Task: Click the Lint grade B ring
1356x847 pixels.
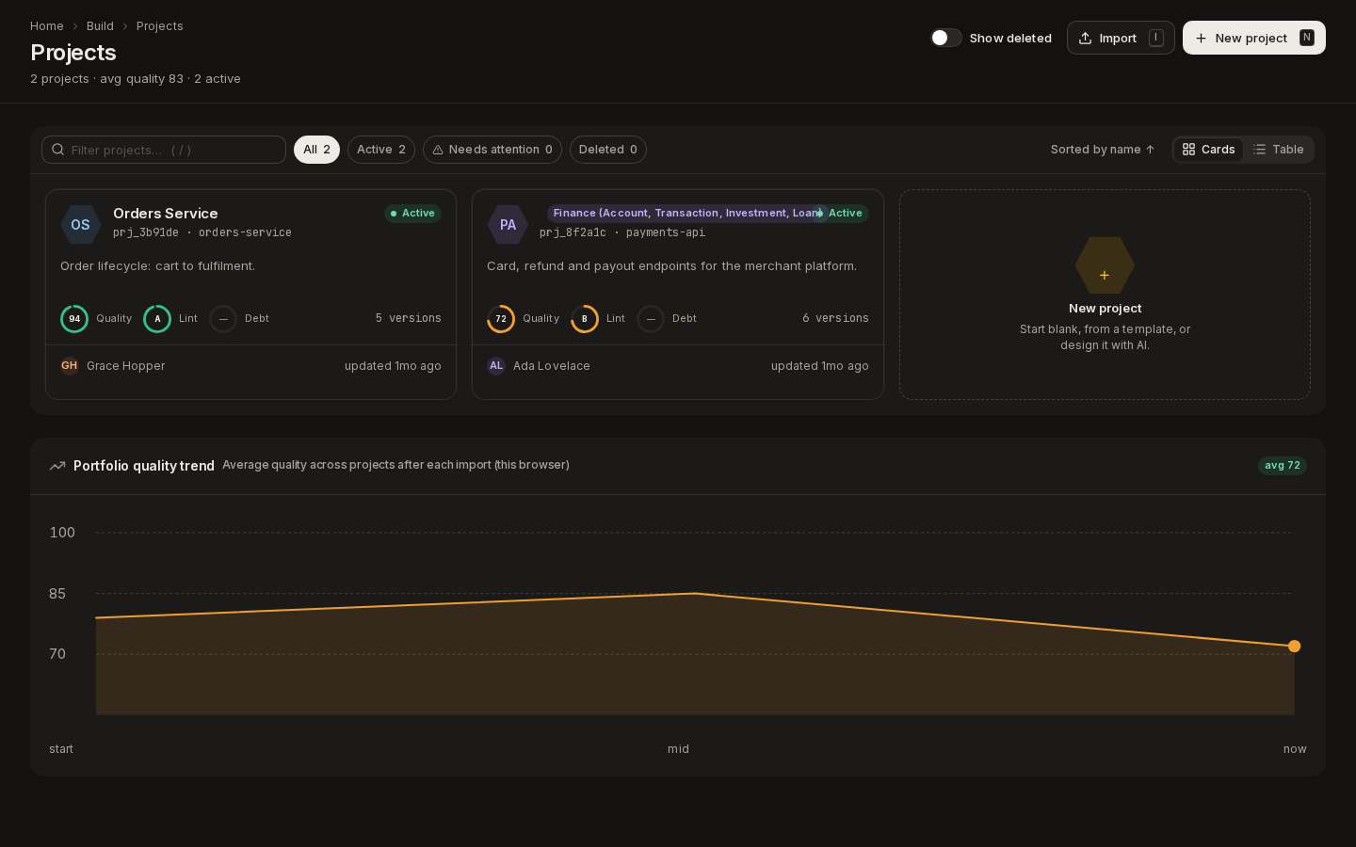Action: (585, 319)
